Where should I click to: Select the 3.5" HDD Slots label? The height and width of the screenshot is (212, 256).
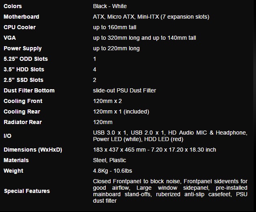click(24, 69)
